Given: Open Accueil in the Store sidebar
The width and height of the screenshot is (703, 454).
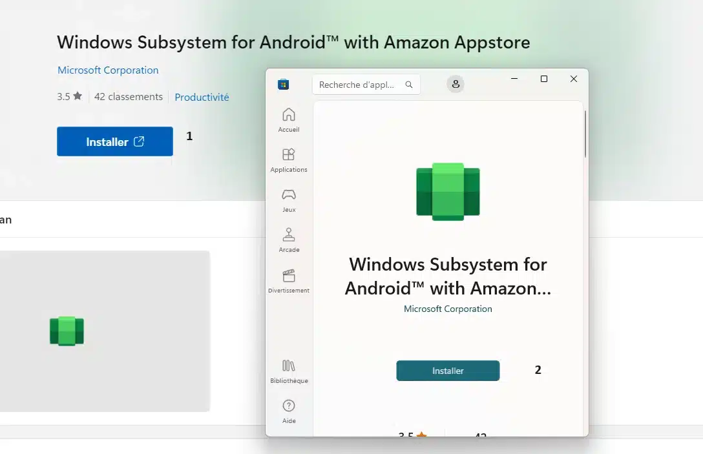Looking at the screenshot, I should [x=289, y=120].
